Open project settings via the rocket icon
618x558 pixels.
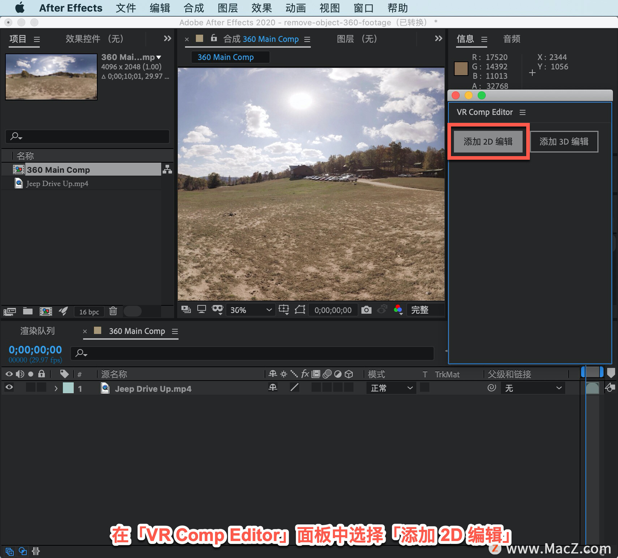pyautogui.click(x=63, y=311)
